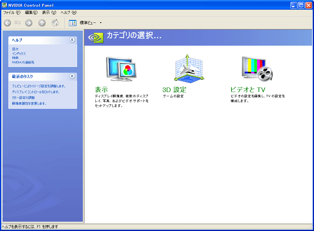
Task: Open the 標準ビュー dropdown arrow
Action: (x=101, y=23)
